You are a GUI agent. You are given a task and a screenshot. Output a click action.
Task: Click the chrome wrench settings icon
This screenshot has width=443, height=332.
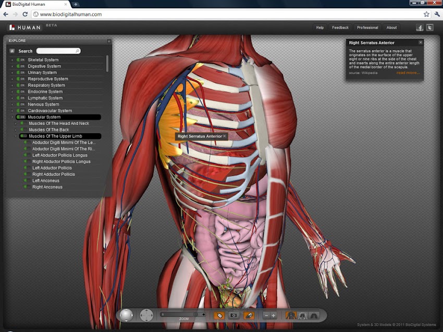coord(437,14)
